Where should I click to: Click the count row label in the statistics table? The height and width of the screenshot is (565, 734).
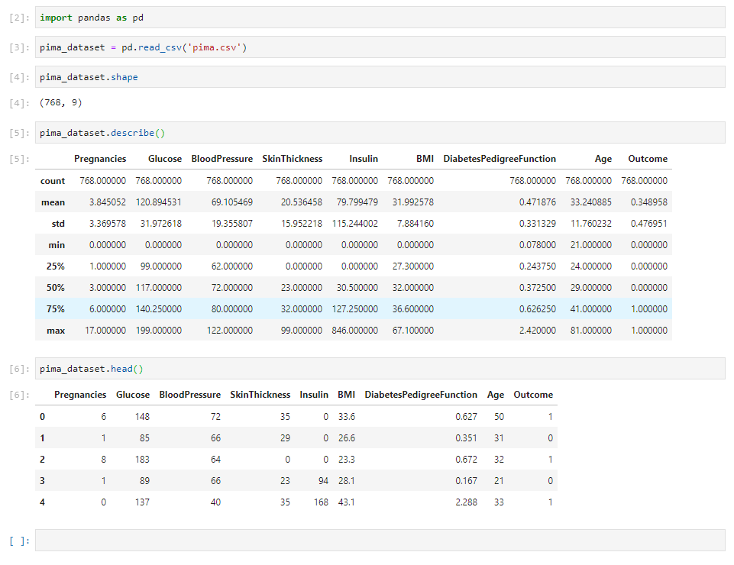(52, 180)
